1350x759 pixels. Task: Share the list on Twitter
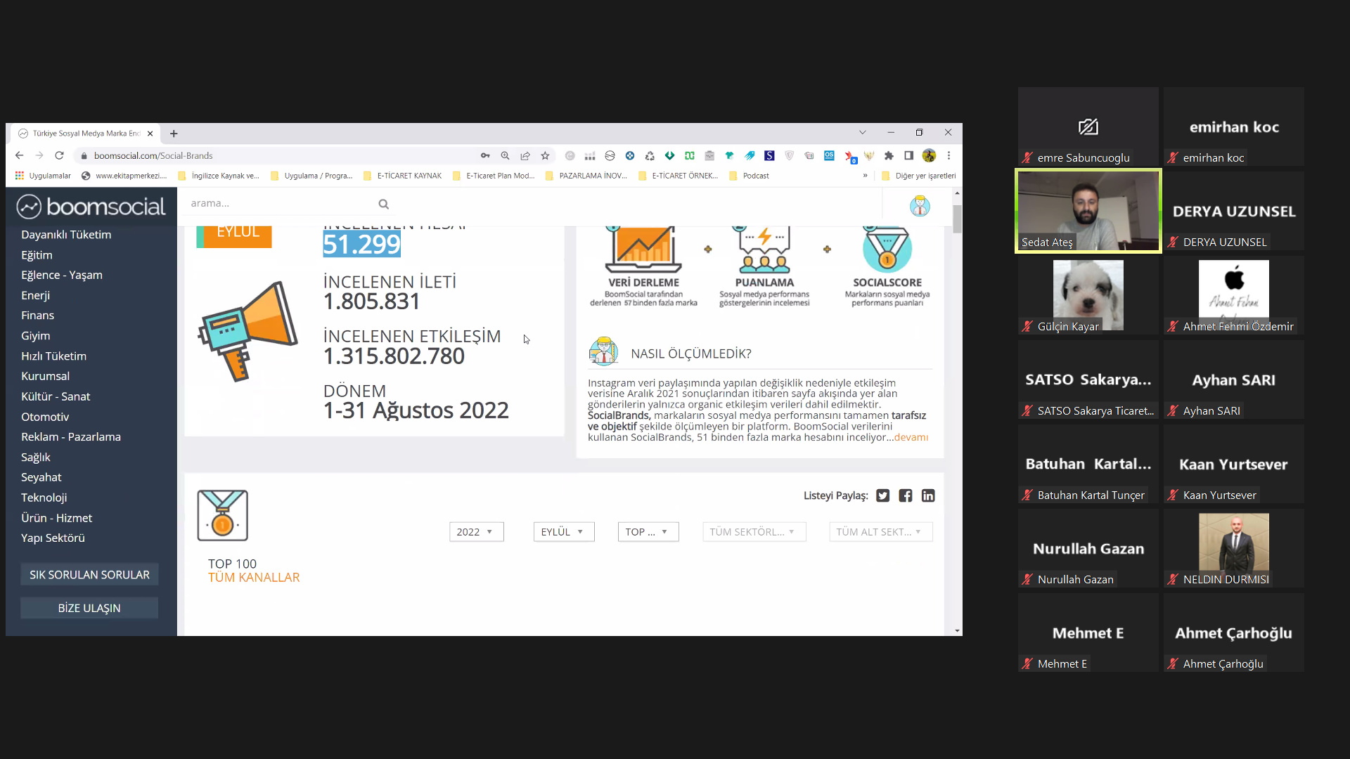[x=883, y=495]
